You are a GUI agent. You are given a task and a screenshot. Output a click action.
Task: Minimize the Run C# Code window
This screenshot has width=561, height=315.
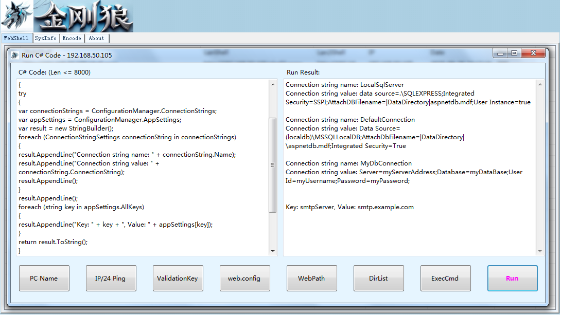500,53
